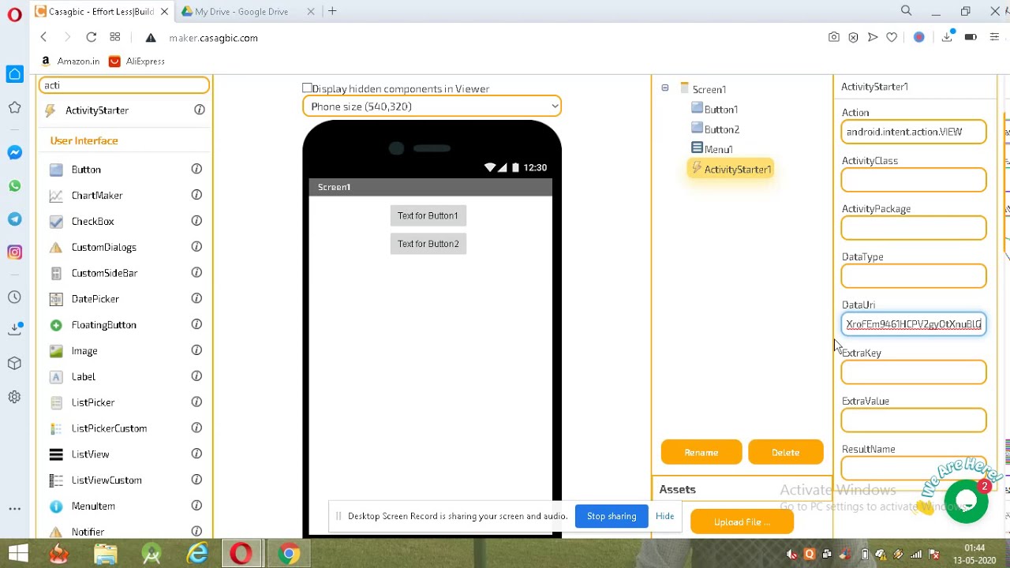Select the Casagbic browser tab
This screenshot has height=568, width=1010.
click(101, 11)
